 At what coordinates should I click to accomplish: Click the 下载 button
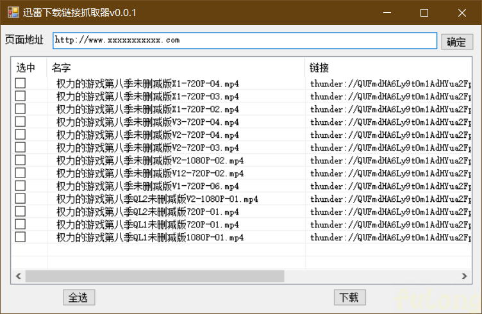point(350,297)
